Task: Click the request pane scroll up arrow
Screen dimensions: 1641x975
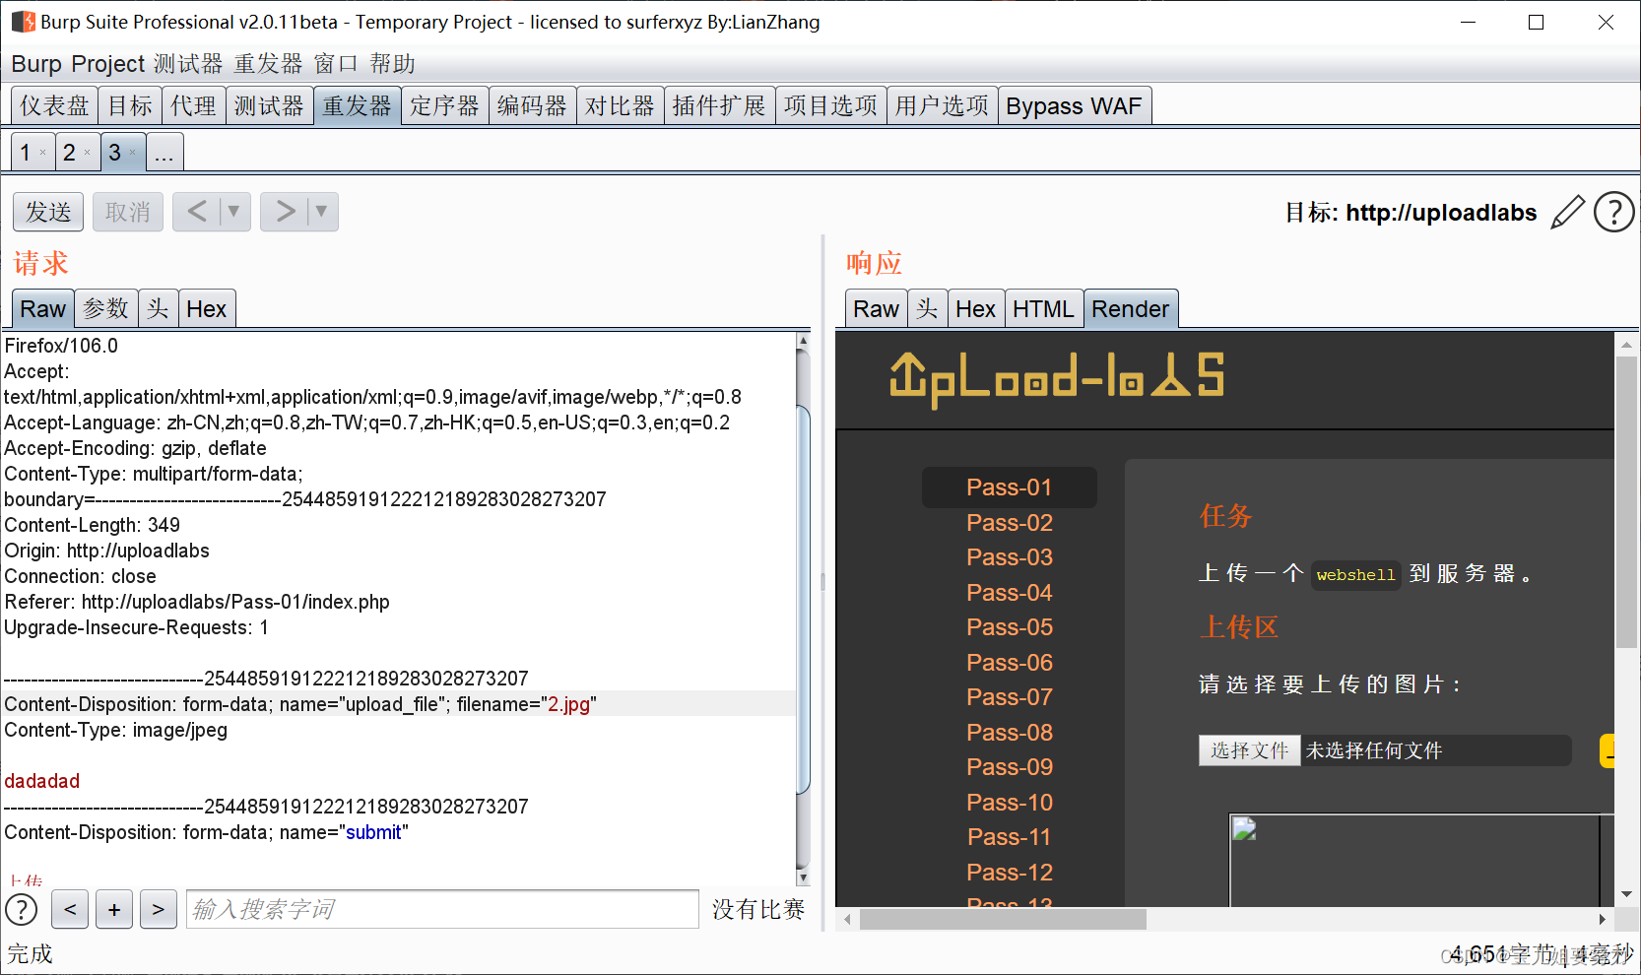Action: tap(803, 341)
